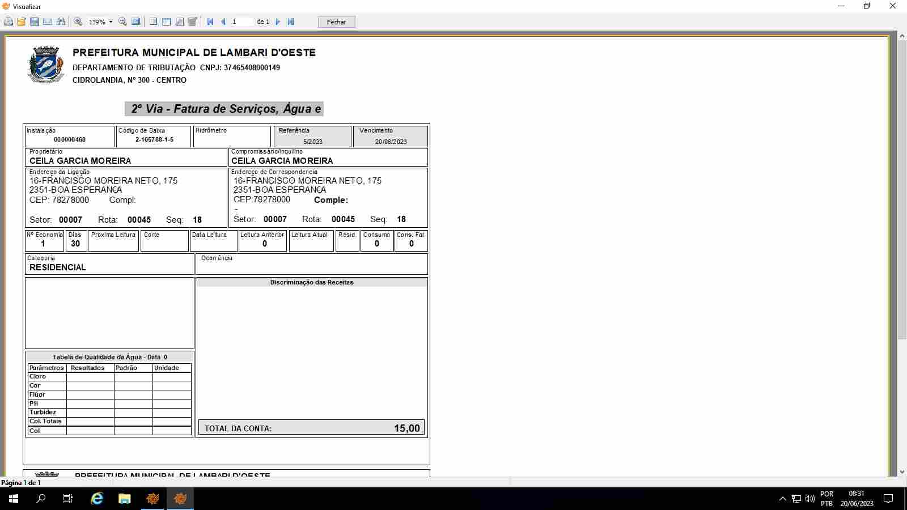
Task: Click the vertical scrollbar down arrow
Action: (902, 471)
